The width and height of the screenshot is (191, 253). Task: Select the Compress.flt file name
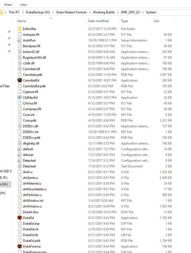(x=32, y=109)
